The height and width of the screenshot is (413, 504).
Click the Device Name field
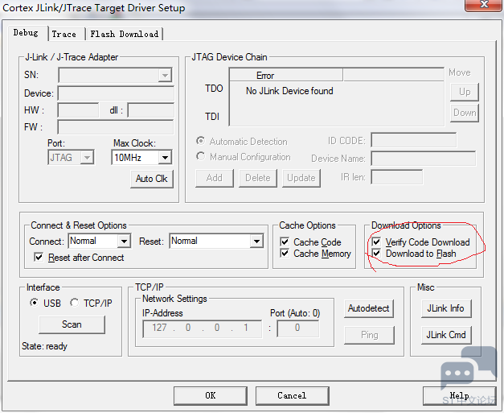[424, 159]
